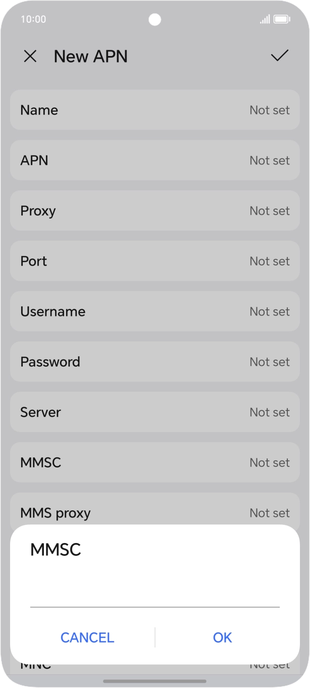This screenshot has height=688, width=310.
Task: Open the Password field
Action: pos(154,361)
